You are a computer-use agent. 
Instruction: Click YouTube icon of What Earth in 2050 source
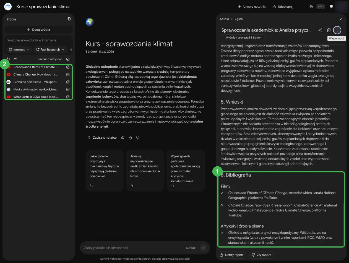[x=9, y=97]
